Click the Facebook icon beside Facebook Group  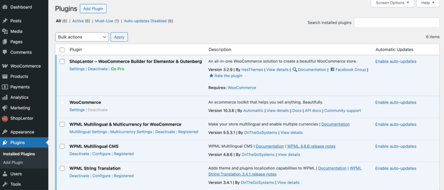tap(333, 70)
